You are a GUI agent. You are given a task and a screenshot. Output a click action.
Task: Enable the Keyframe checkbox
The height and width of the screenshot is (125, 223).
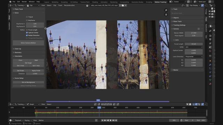pyautogui.click(x=27, y=20)
